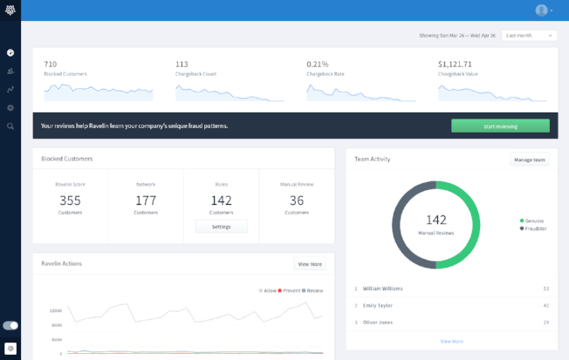Image resolution: width=569 pixels, height=360 pixels.
Task: Click the Ravelin logo in sidebar
Action: pyautogui.click(x=10, y=10)
